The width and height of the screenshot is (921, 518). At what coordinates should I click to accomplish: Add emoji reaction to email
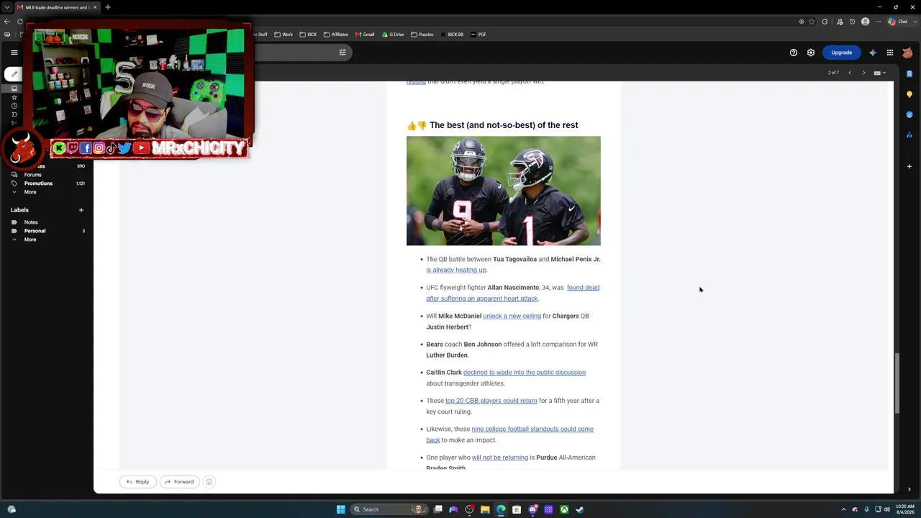(209, 482)
